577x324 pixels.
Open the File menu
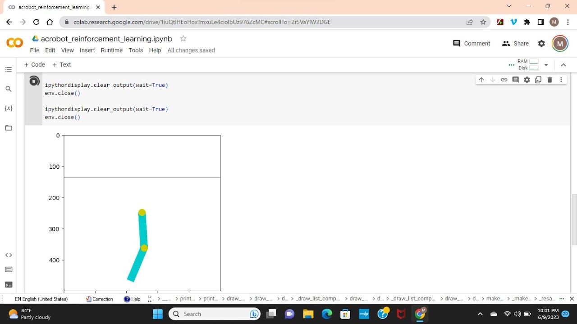(x=35, y=50)
